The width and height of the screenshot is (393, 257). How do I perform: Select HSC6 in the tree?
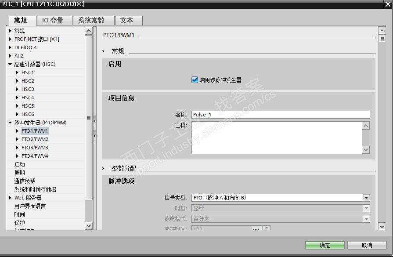(28, 114)
